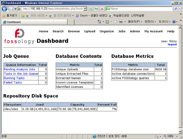
Task: Click the Naver search box
Action: [139, 9]
